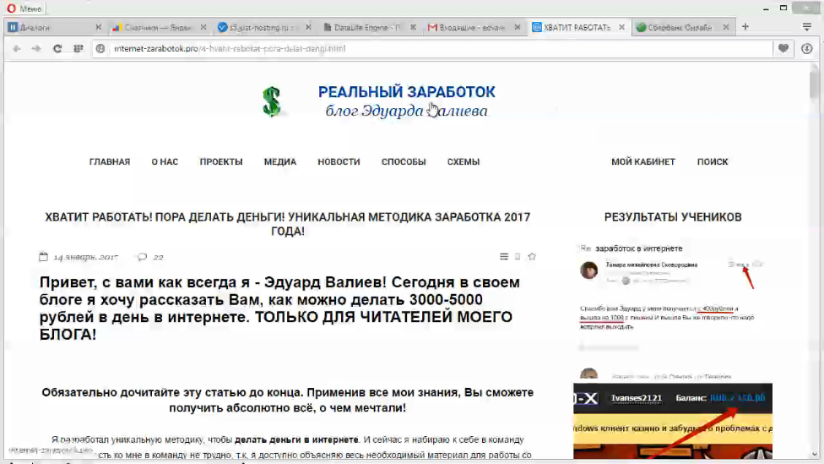Click the favorite star icon above the article

[x=532, y=257]
